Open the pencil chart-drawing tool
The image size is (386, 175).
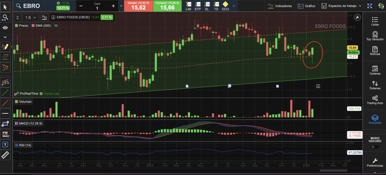[5, 46]
